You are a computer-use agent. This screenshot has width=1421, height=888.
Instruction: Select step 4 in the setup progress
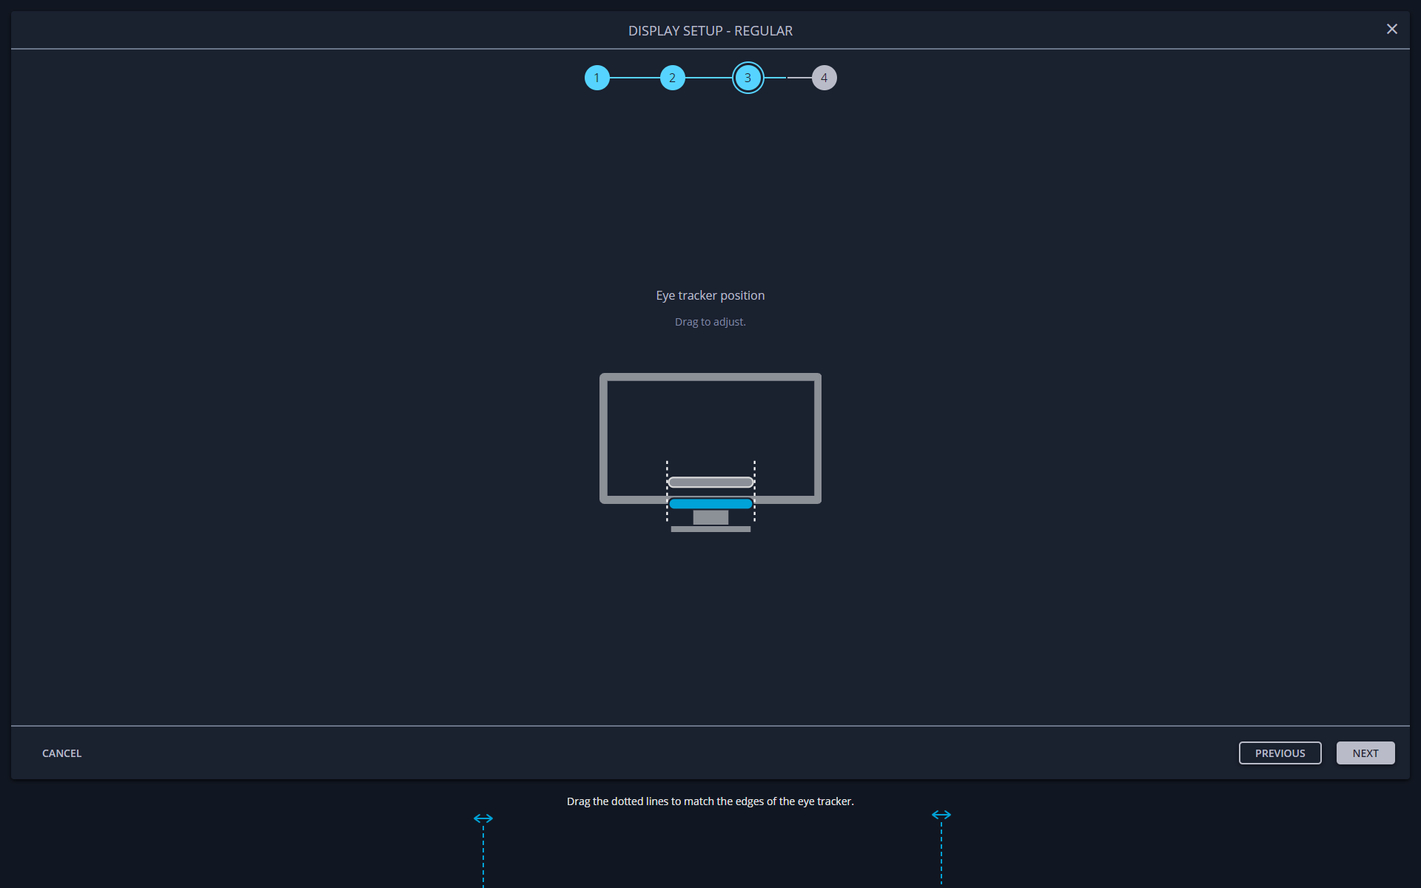click(824, 77)
